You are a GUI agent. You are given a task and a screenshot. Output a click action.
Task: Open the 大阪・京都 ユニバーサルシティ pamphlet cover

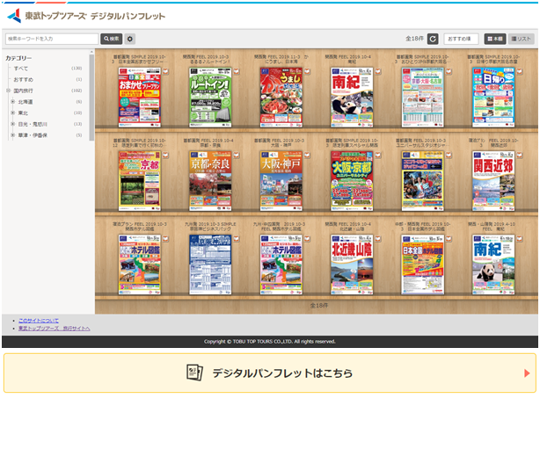coord(352,181)
